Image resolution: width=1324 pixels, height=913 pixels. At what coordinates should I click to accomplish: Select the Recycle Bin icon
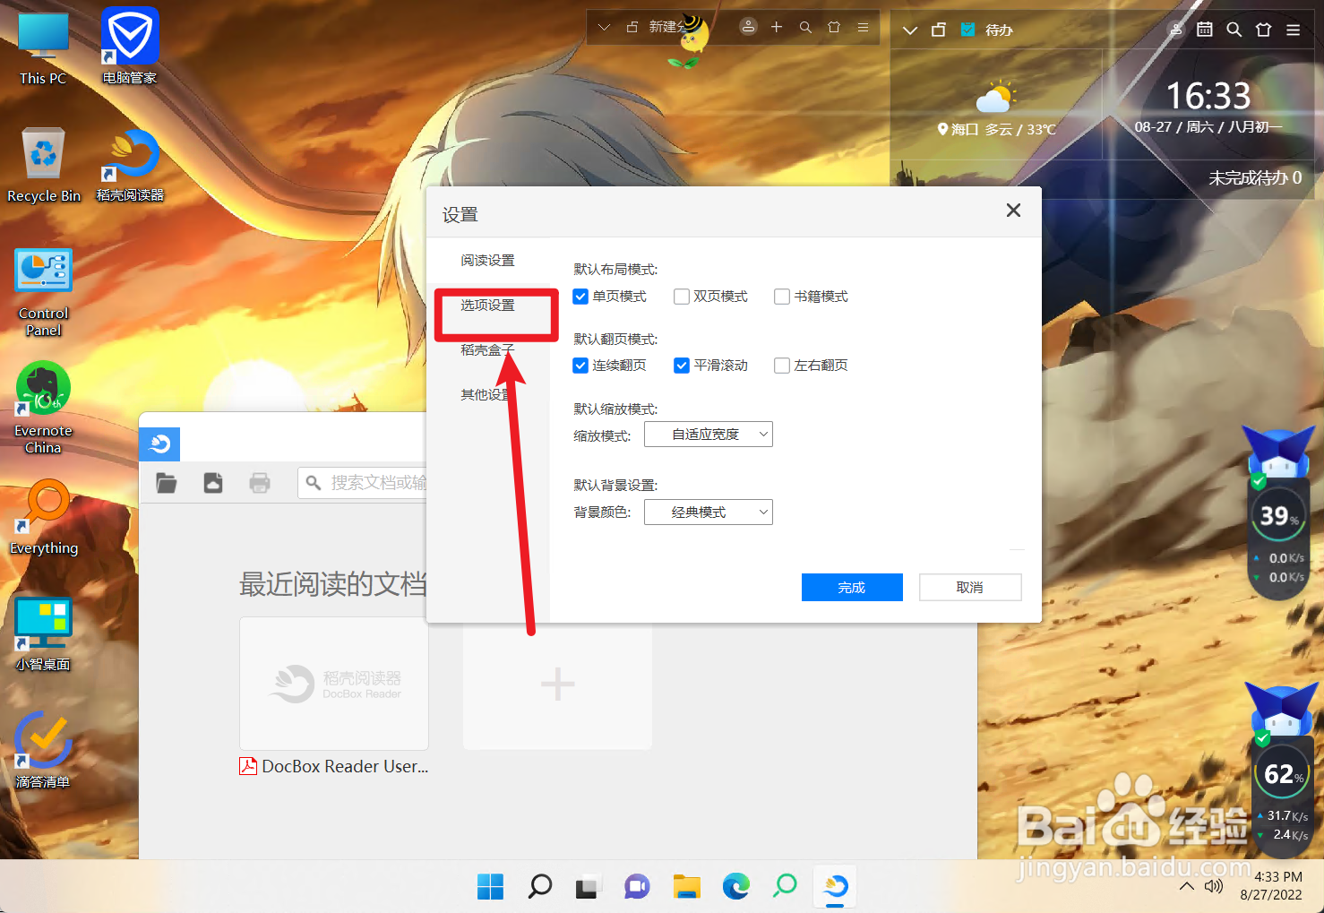tap(44, 165)
